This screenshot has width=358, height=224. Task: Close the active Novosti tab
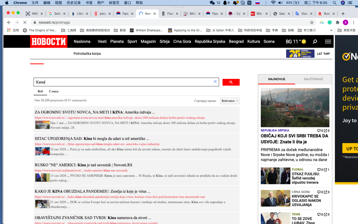pos(155,14)
